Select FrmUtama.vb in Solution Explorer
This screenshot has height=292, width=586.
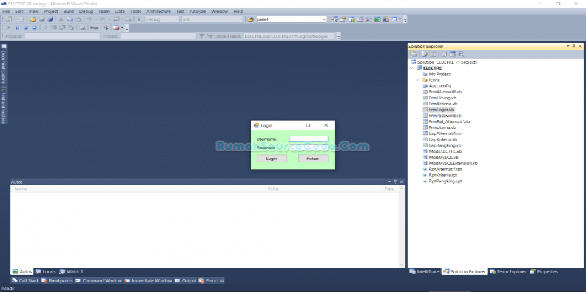coord(442,127)
